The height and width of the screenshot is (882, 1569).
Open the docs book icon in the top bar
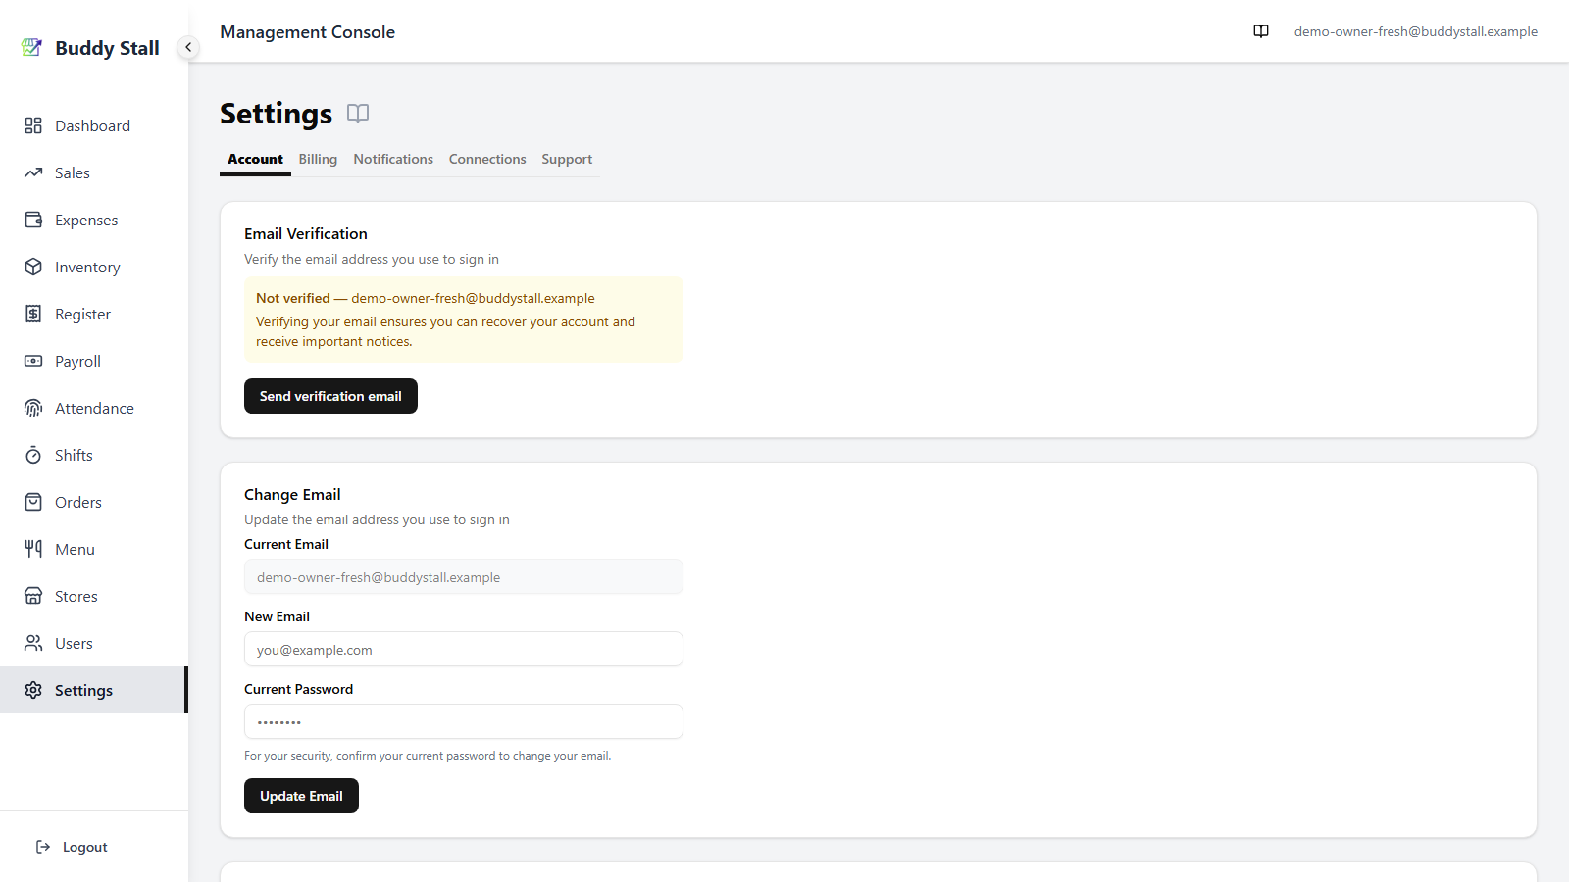click(1261, 31)
